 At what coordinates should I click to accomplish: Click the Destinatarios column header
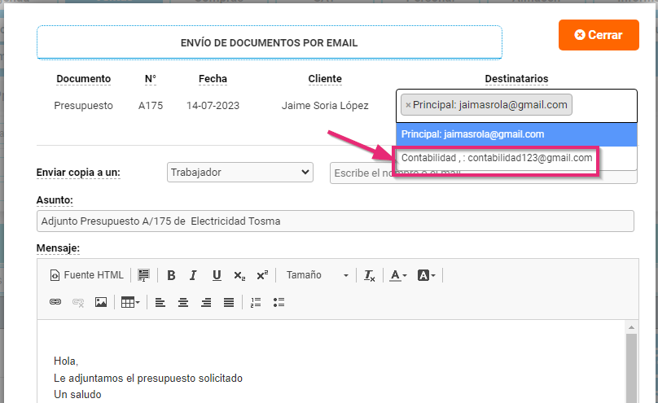click(516, 79)
